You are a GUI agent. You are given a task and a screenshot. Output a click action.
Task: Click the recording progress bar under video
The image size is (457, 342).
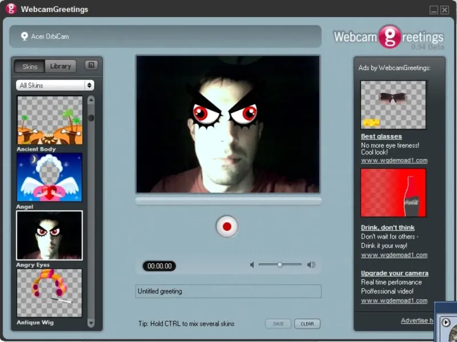point(228,201)
